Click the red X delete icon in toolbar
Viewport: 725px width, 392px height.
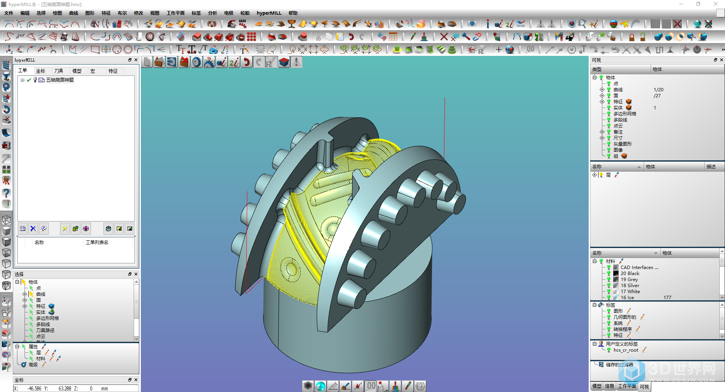(x=444, y=37)
